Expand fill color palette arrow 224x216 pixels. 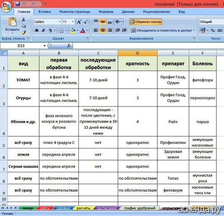[x=78, y=31]
